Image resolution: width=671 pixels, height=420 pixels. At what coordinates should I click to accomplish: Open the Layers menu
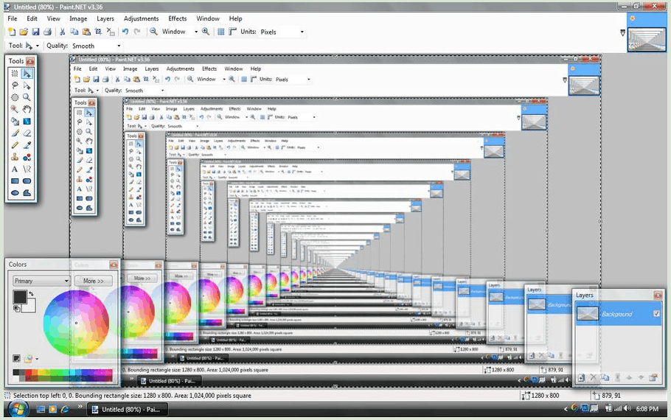point(105,18)
